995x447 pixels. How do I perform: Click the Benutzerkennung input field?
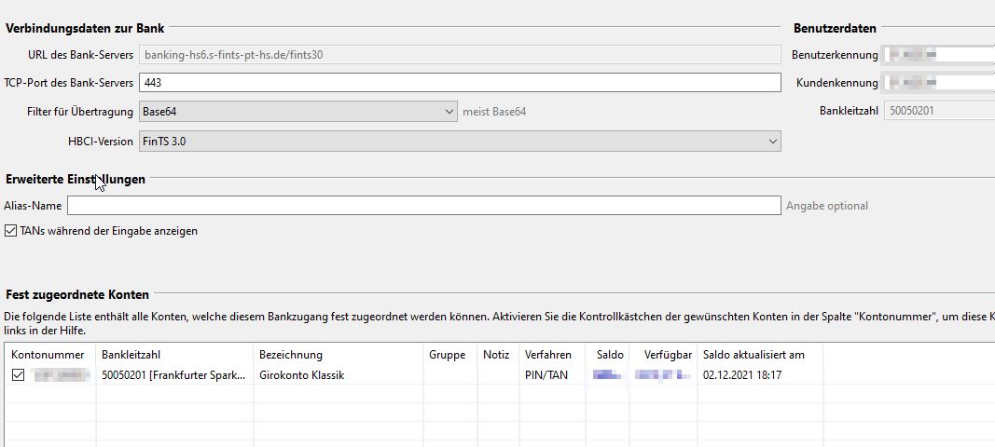click(x=937, y=55)
